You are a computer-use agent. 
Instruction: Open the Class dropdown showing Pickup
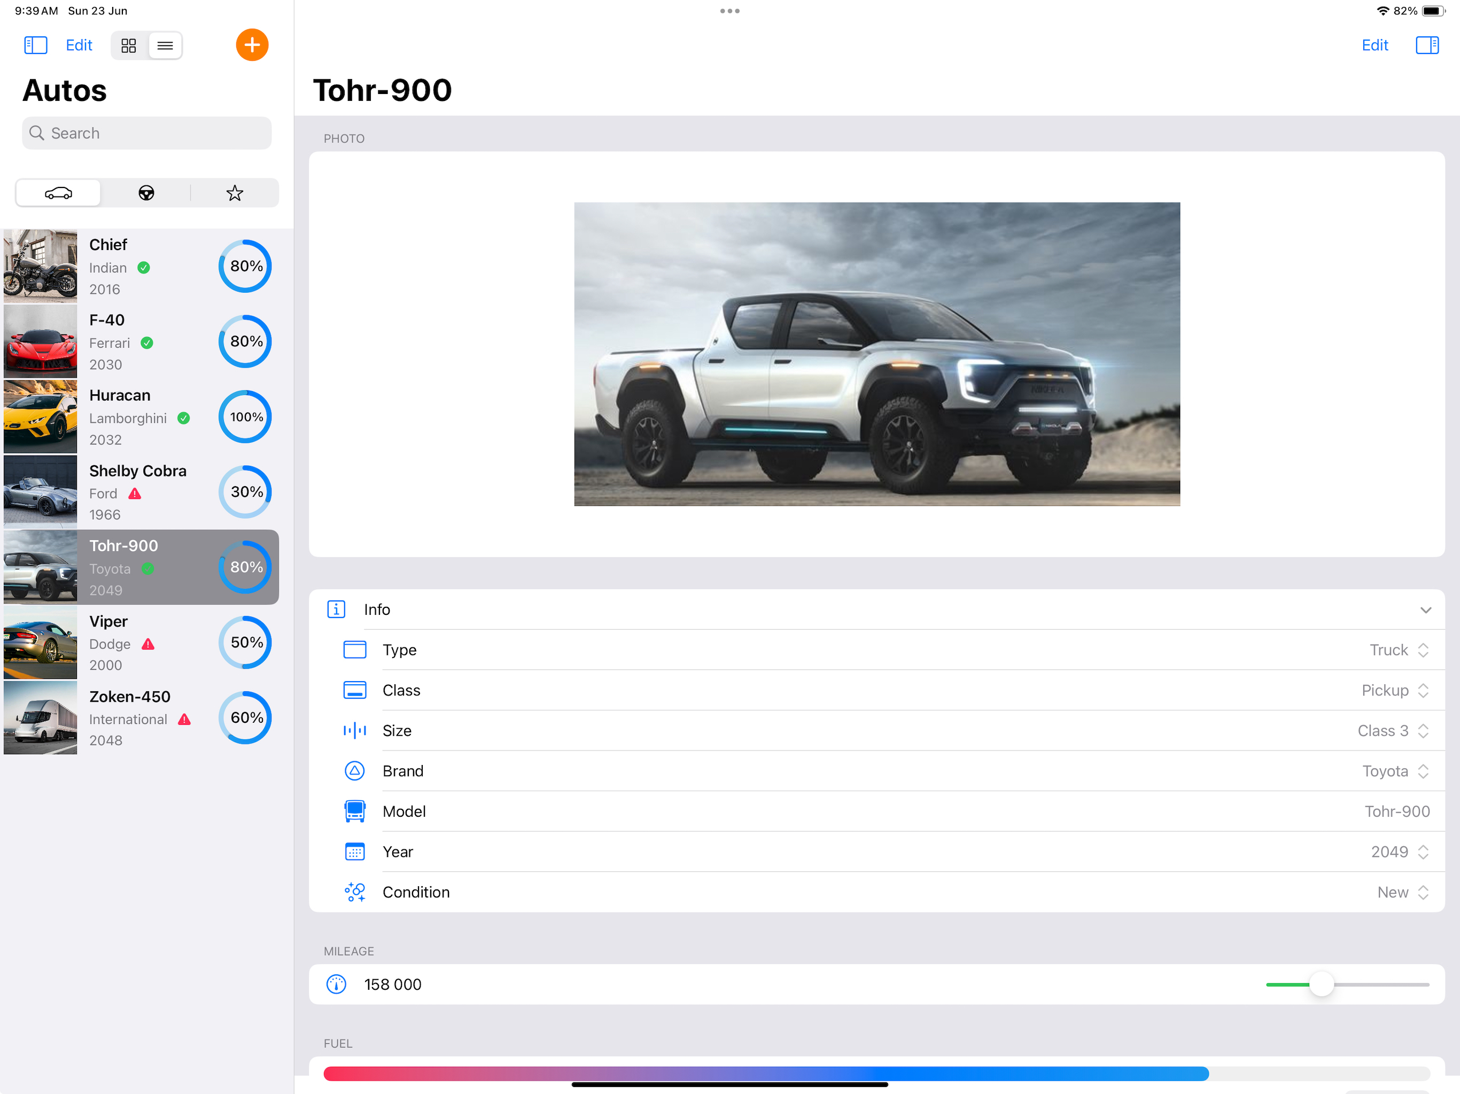click(x=1395, y=690)
